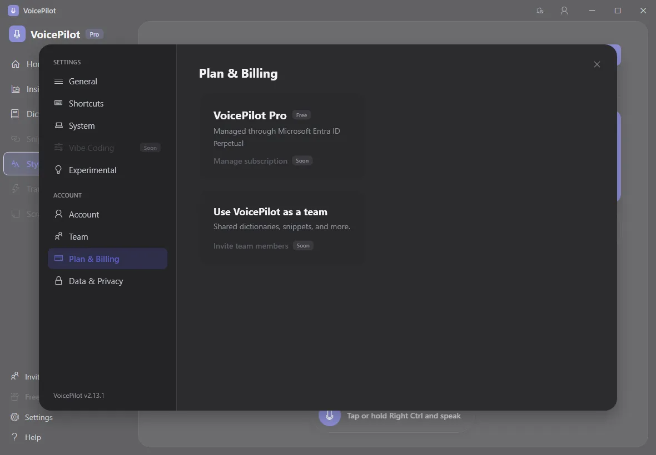Image resolution: width=656 pixels, height=455 pixels.
Task: Click the notification icon in title bar
Action: (540, 11)
